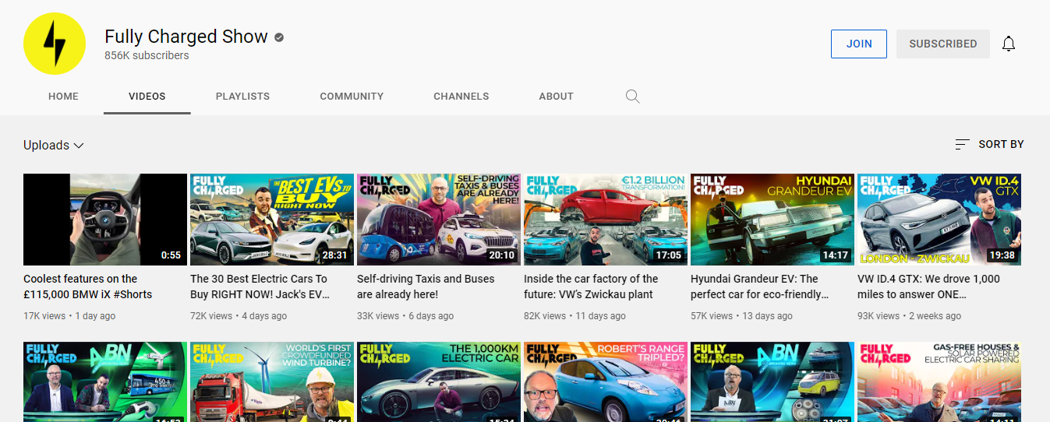Click the 856K subscribers text
Screen dimensions: 1050x422
pos(147,56)
